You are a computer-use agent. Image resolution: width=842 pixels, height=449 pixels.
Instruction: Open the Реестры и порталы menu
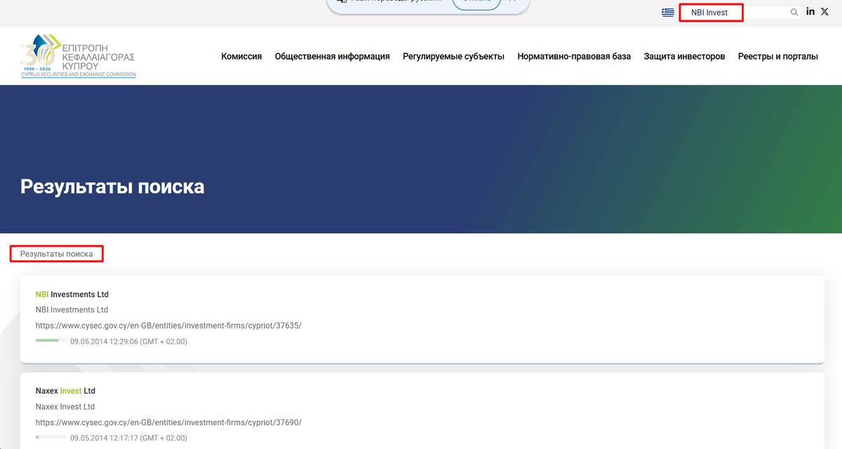[x=777, y=56]
